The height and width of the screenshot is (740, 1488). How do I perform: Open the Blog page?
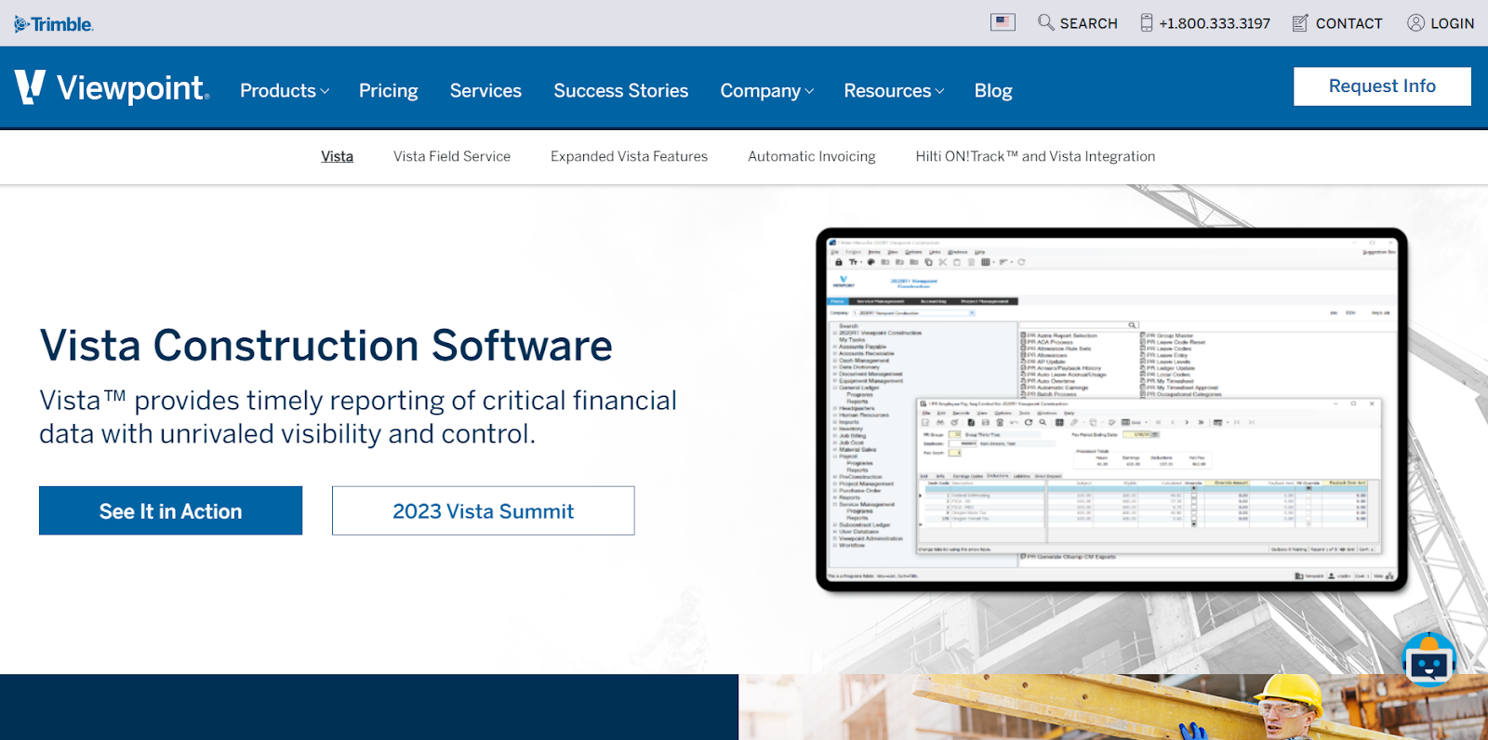click(993, 90)
